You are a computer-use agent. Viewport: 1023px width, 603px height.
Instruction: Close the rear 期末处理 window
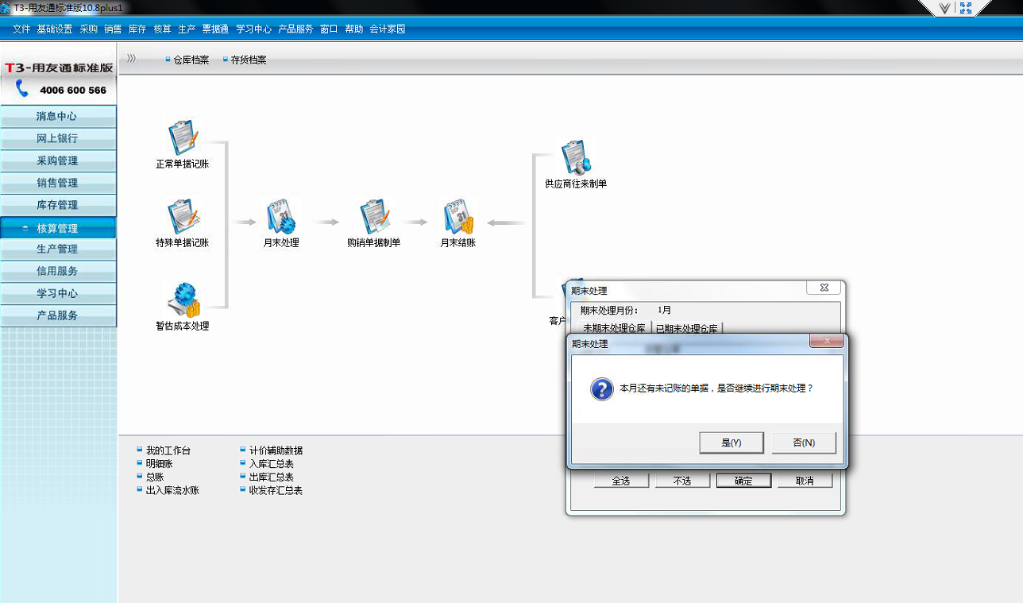[x=824, y=287]
